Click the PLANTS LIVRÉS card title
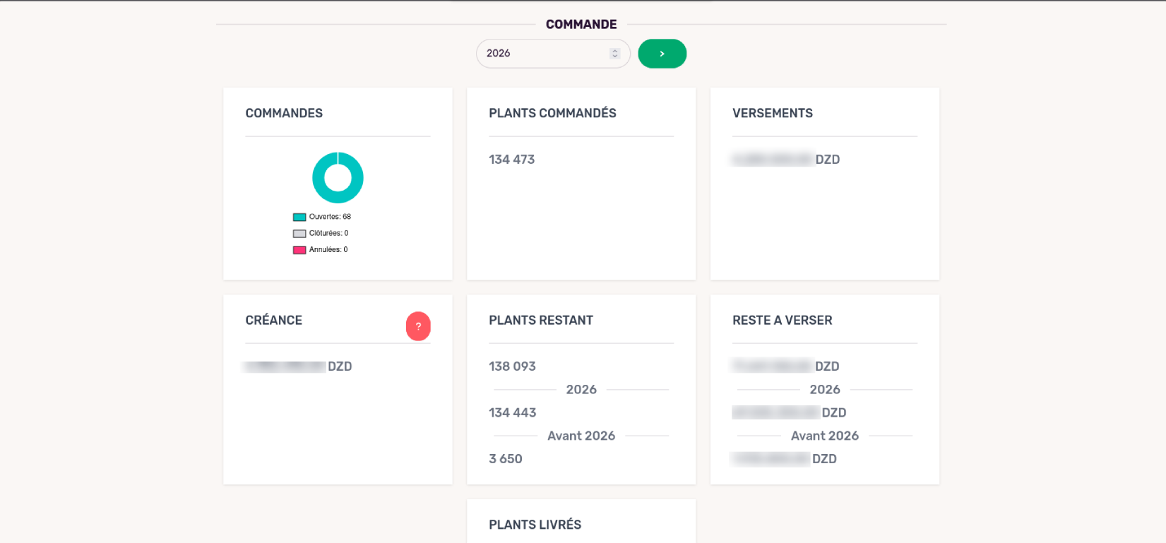 pos(535,525)
